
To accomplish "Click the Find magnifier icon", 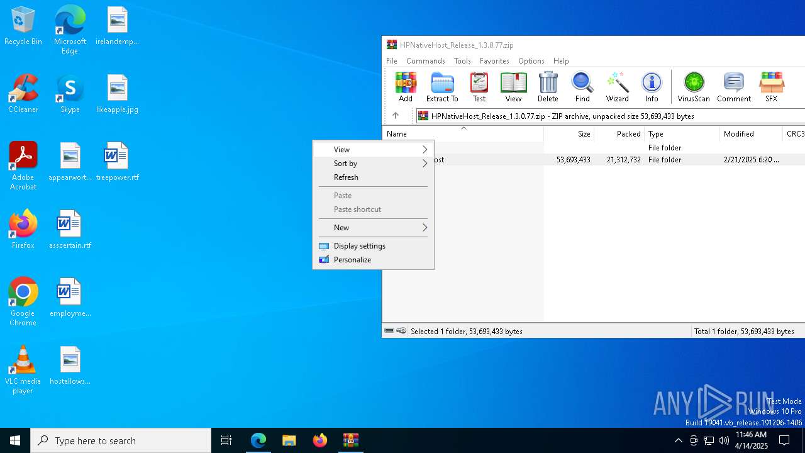I will pyautogui.click(x=582, y=87).
